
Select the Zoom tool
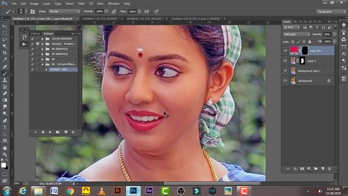coord(5,155)
